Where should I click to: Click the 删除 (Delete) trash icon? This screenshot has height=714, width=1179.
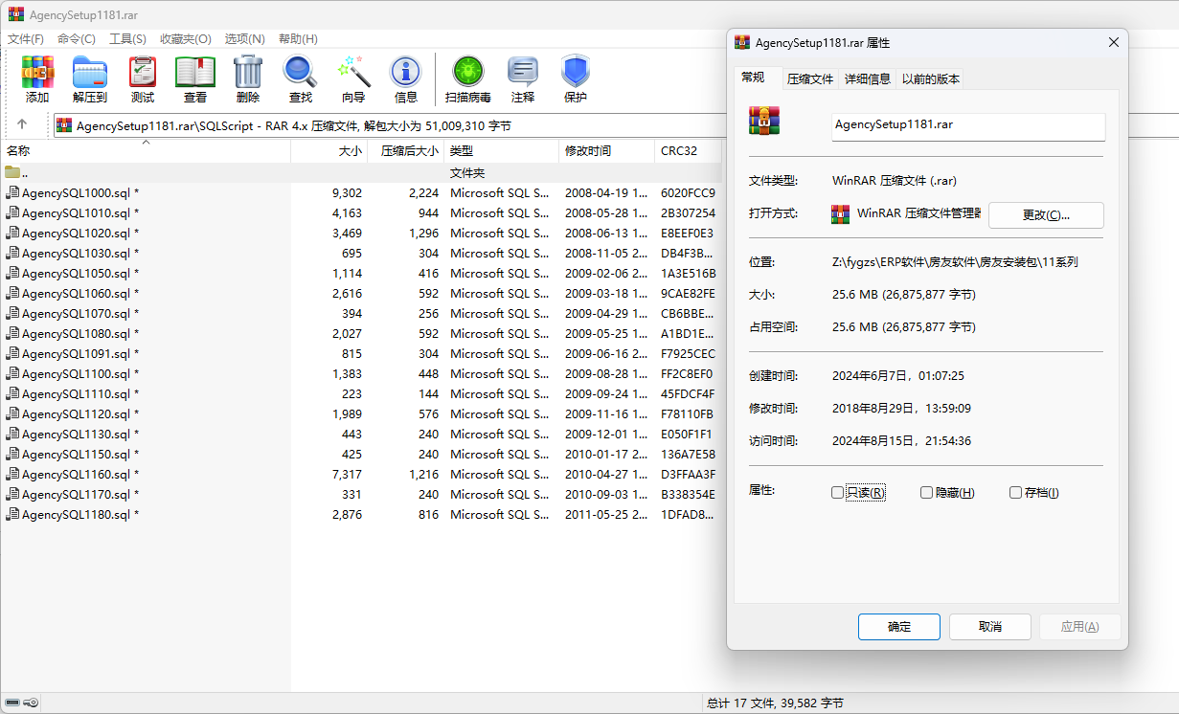click(x=248, y=73)
